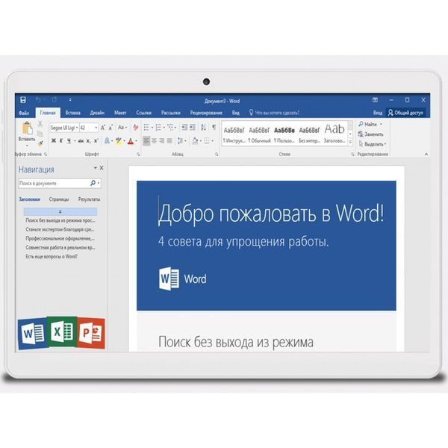The image size is (448, 448).
Task: Open the Навигация pane options arrow
Action: tap(95, 168)
